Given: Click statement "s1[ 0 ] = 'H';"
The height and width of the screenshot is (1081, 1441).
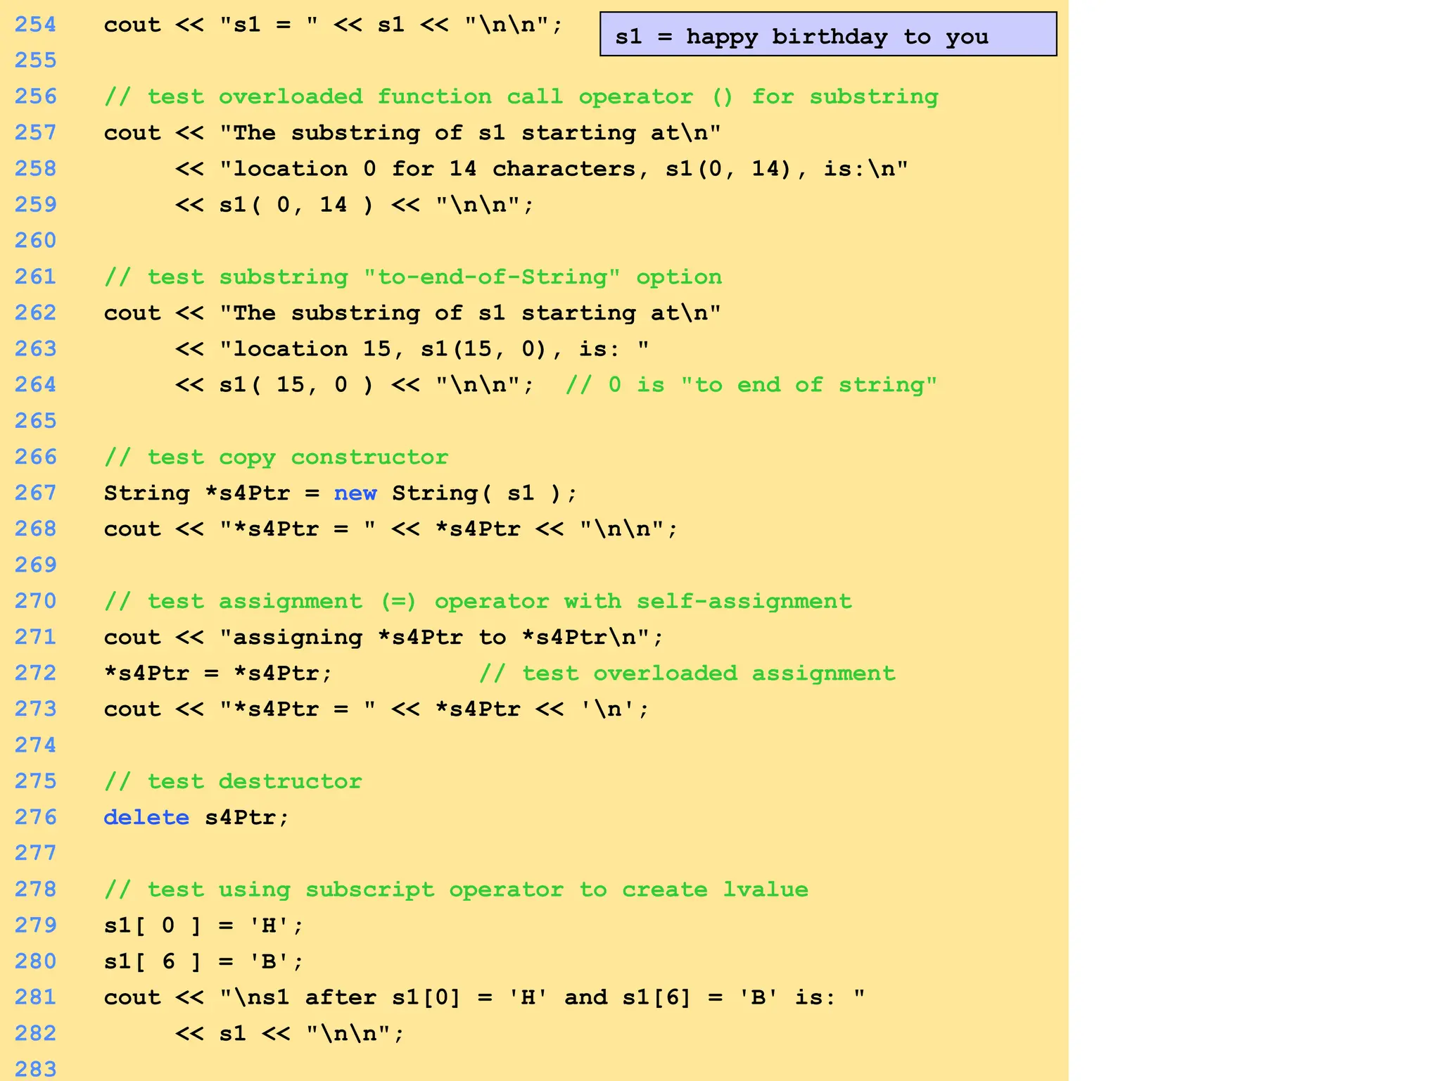Looking at the screenshot, I should [x=204, y=925].
